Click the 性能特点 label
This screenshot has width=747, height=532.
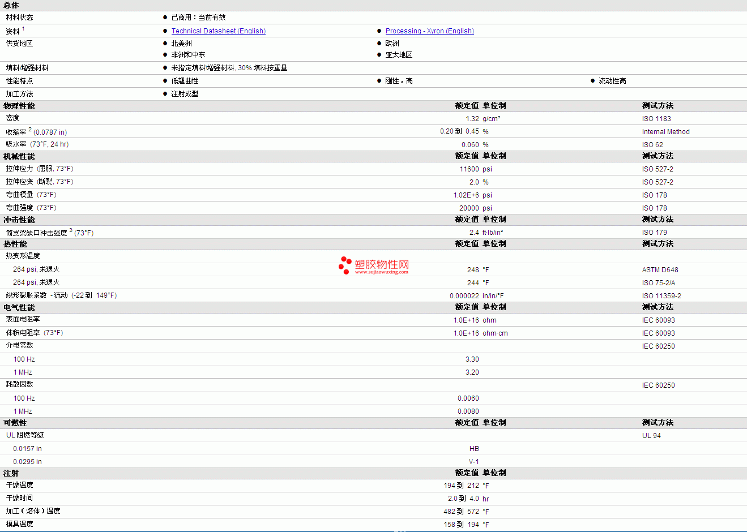[x=20, y=81]
